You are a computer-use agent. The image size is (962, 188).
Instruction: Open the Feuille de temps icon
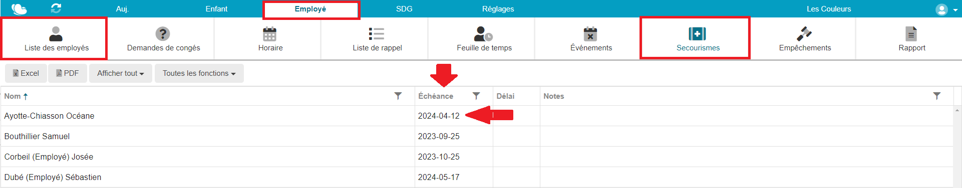coord(483,34)
